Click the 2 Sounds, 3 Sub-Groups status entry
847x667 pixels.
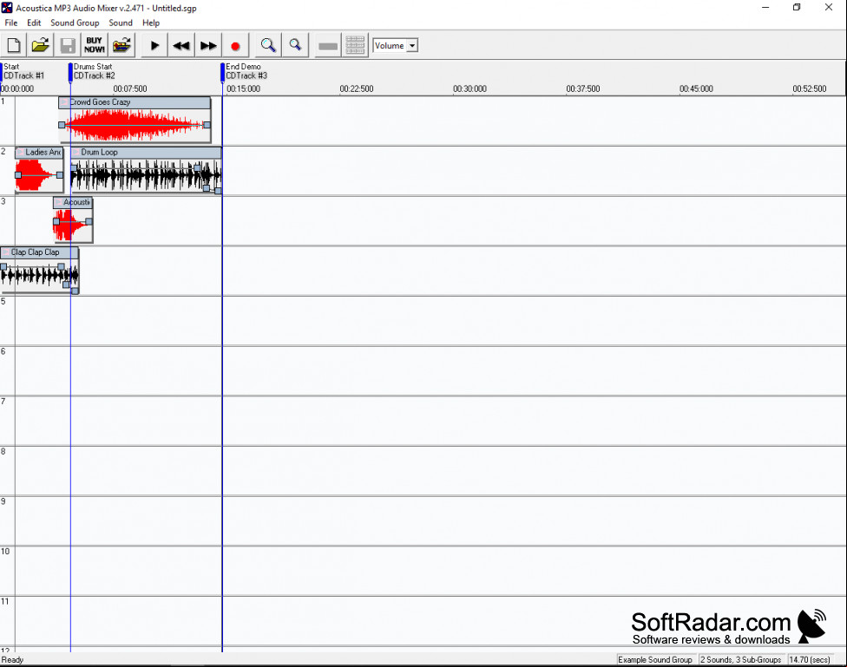(x=740, y=660)
